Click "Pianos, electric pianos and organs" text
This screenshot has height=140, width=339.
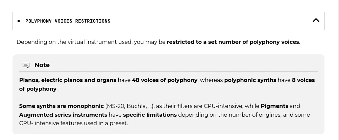click(68, 80)
